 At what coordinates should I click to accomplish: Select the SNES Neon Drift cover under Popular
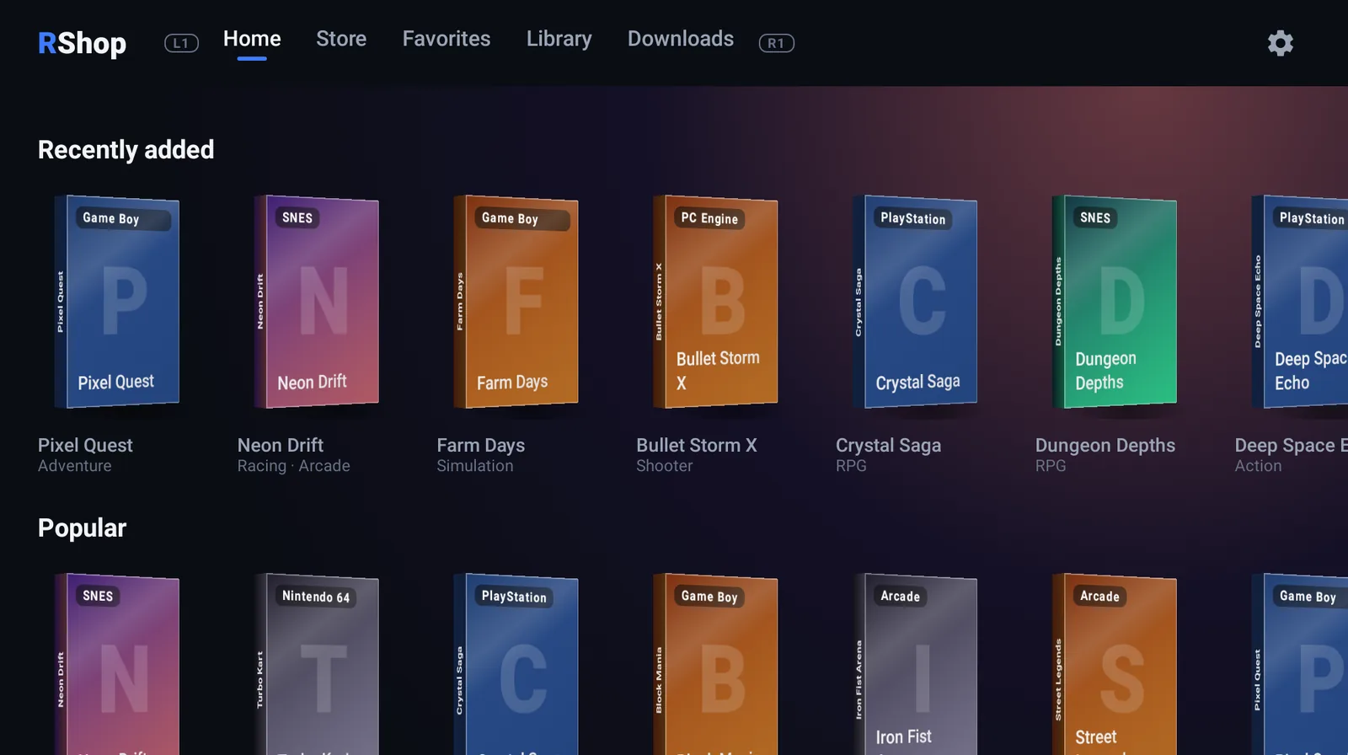point(117,664)
